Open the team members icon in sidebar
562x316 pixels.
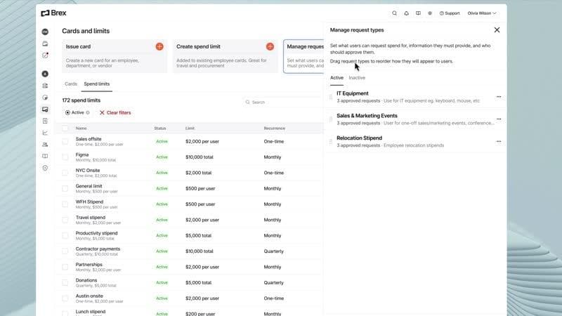pos(45,144)
